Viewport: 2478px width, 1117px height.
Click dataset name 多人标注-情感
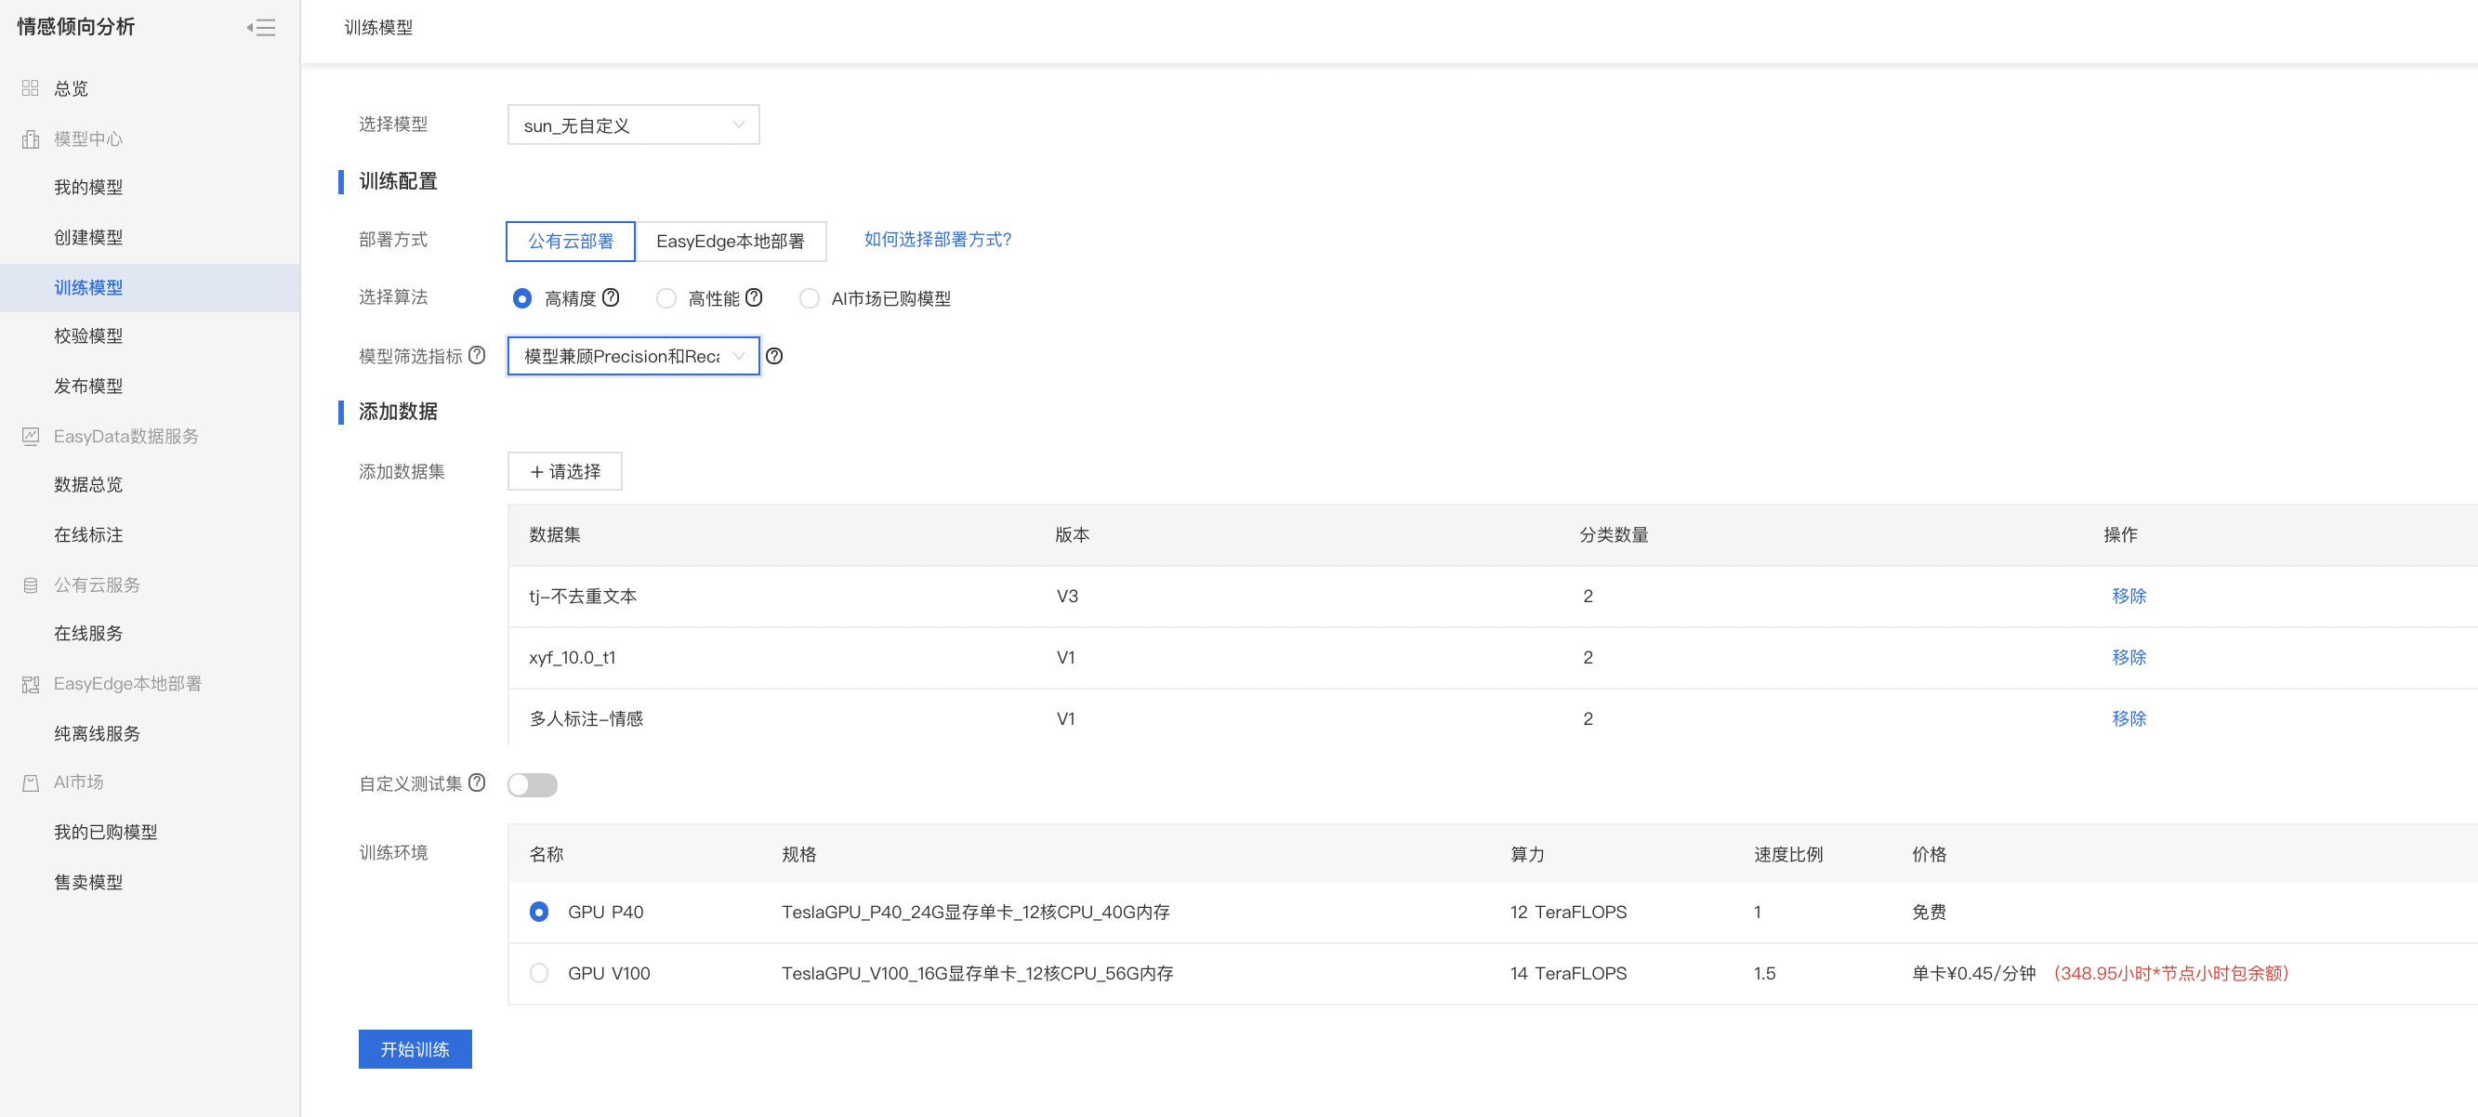[x=586, y=718]
